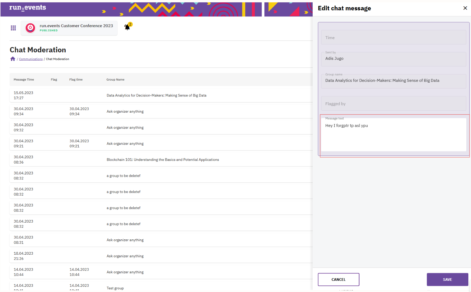The width and height of the screenshot is (471, 292).
Task: Click the Group name field
Action: (394, 81)
